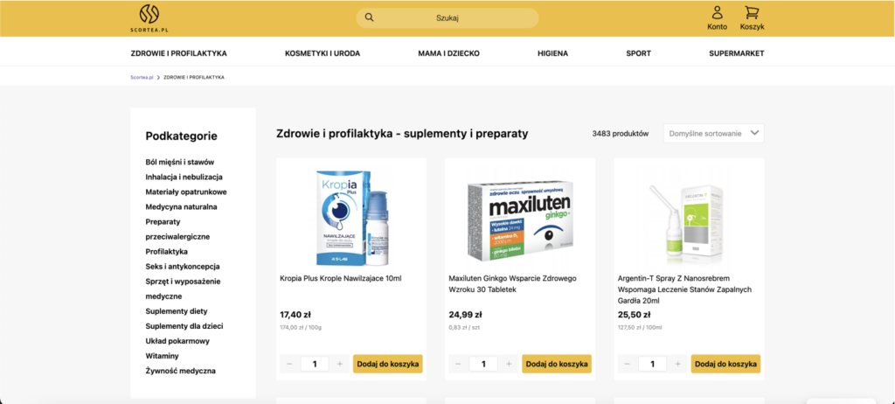Viewport: 895px width, 404px height.
Task: Click the search magnifier icon
Action: click(369, 17)
